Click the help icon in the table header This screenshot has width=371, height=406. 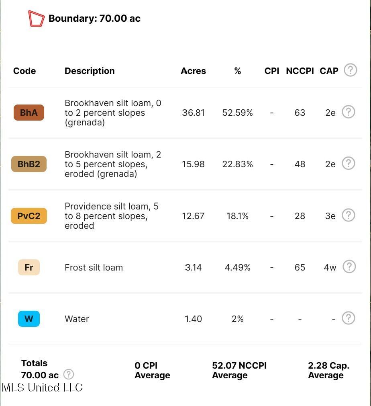point(350,70)
